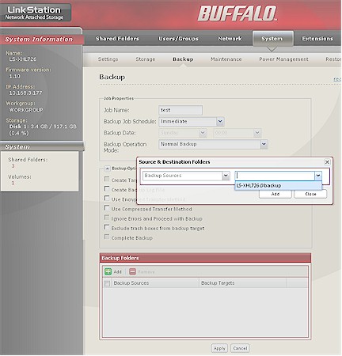Screen dimensions: 342x356
Task: Open the Backup Date day dropdown showing Sunday
Action: coord(203,133)
